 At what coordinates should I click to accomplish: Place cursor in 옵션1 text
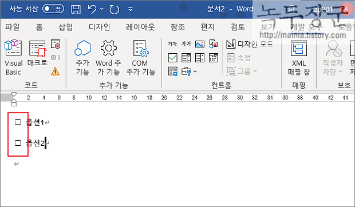pyautogui.click(x=34, y=122)
